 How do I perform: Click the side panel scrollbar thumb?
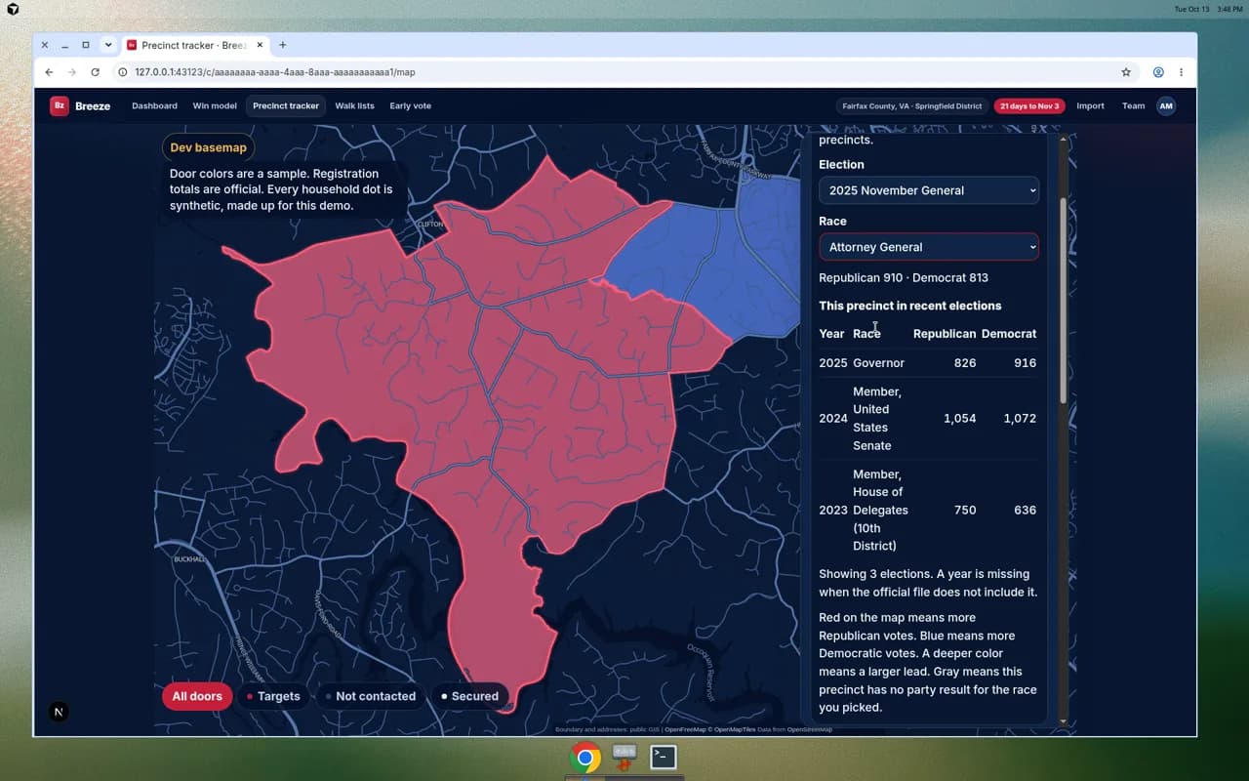click(1063, 301)
